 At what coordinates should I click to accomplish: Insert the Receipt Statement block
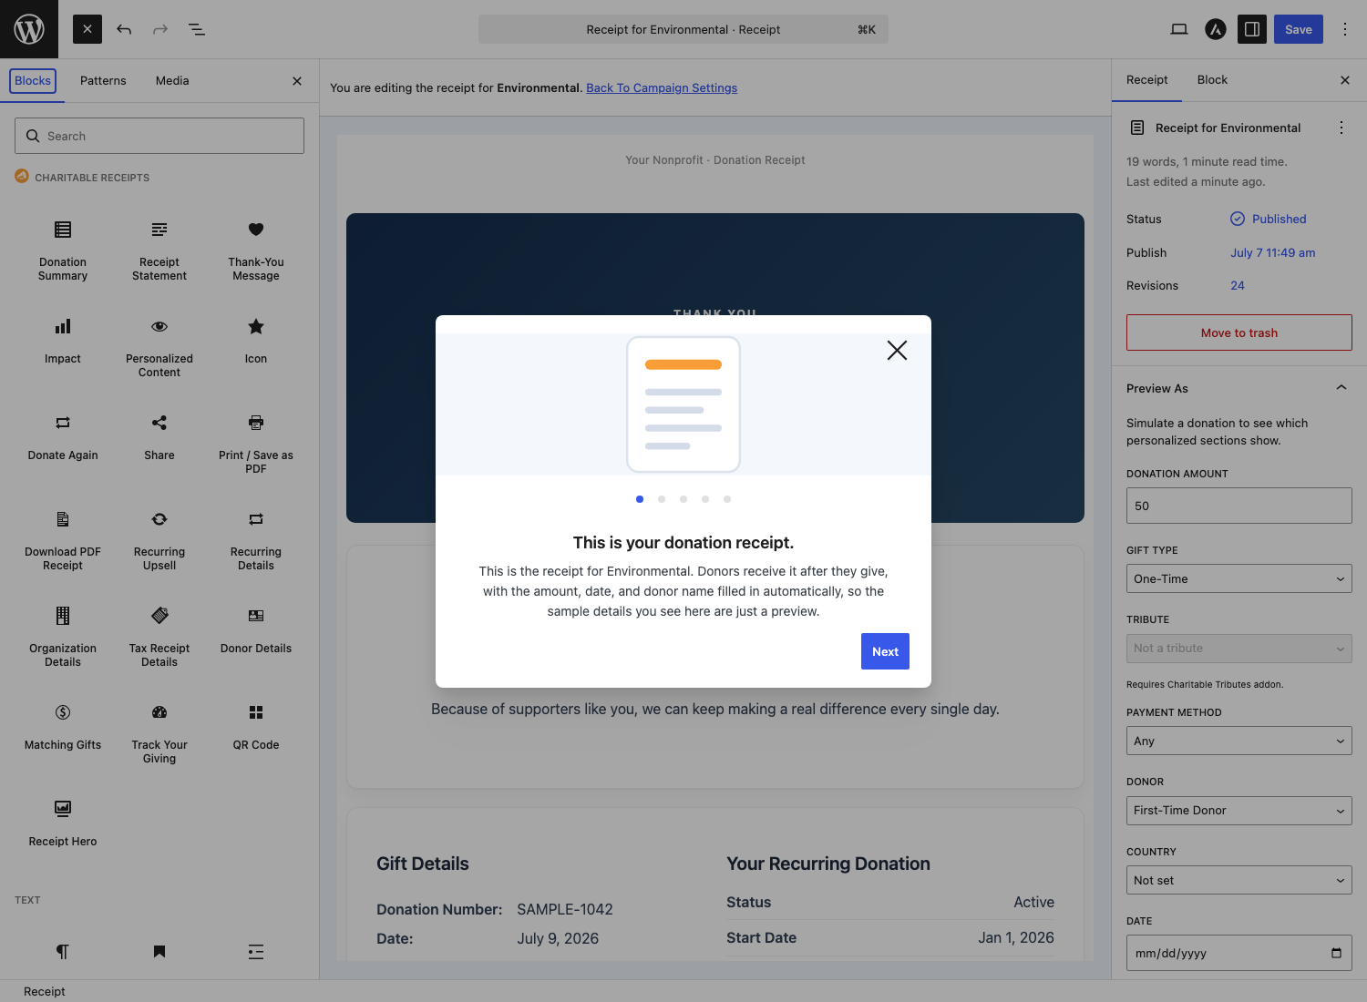click(159, 250)
